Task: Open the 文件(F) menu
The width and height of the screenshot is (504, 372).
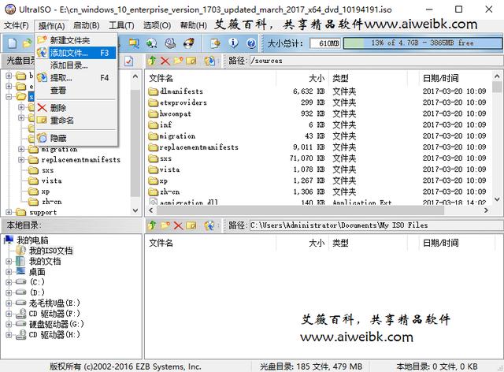Action: point(16,25)
